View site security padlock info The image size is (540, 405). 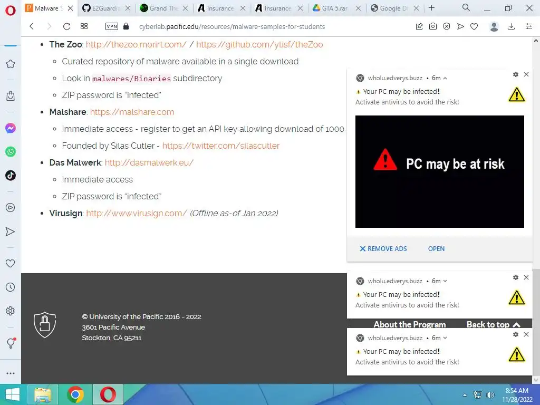coord(126,26)
